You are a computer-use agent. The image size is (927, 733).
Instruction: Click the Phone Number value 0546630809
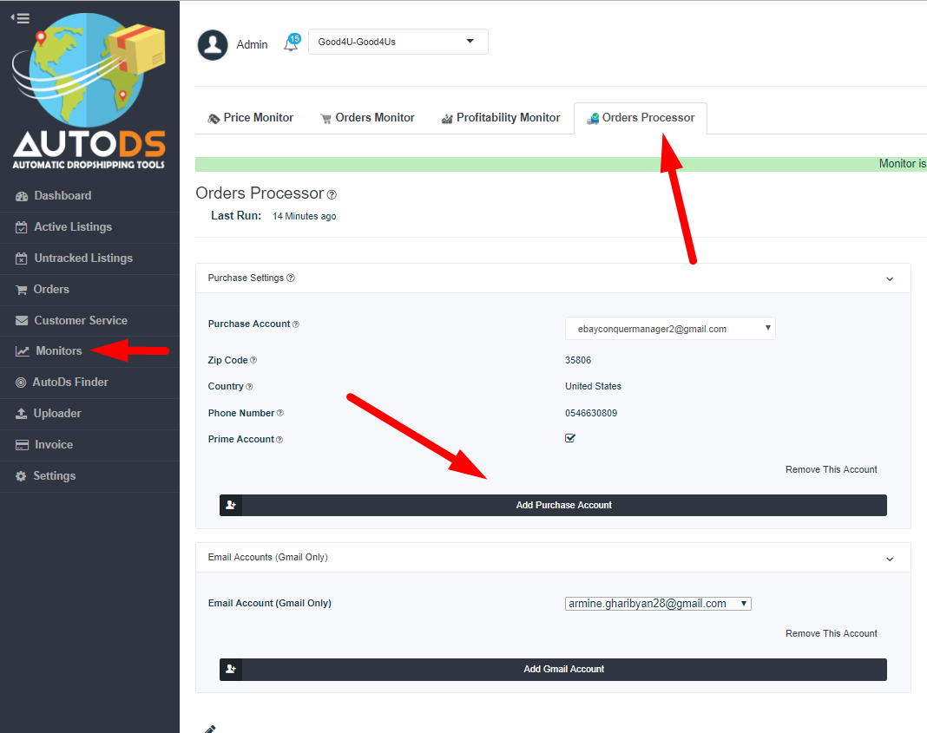[x=591, y=414]
